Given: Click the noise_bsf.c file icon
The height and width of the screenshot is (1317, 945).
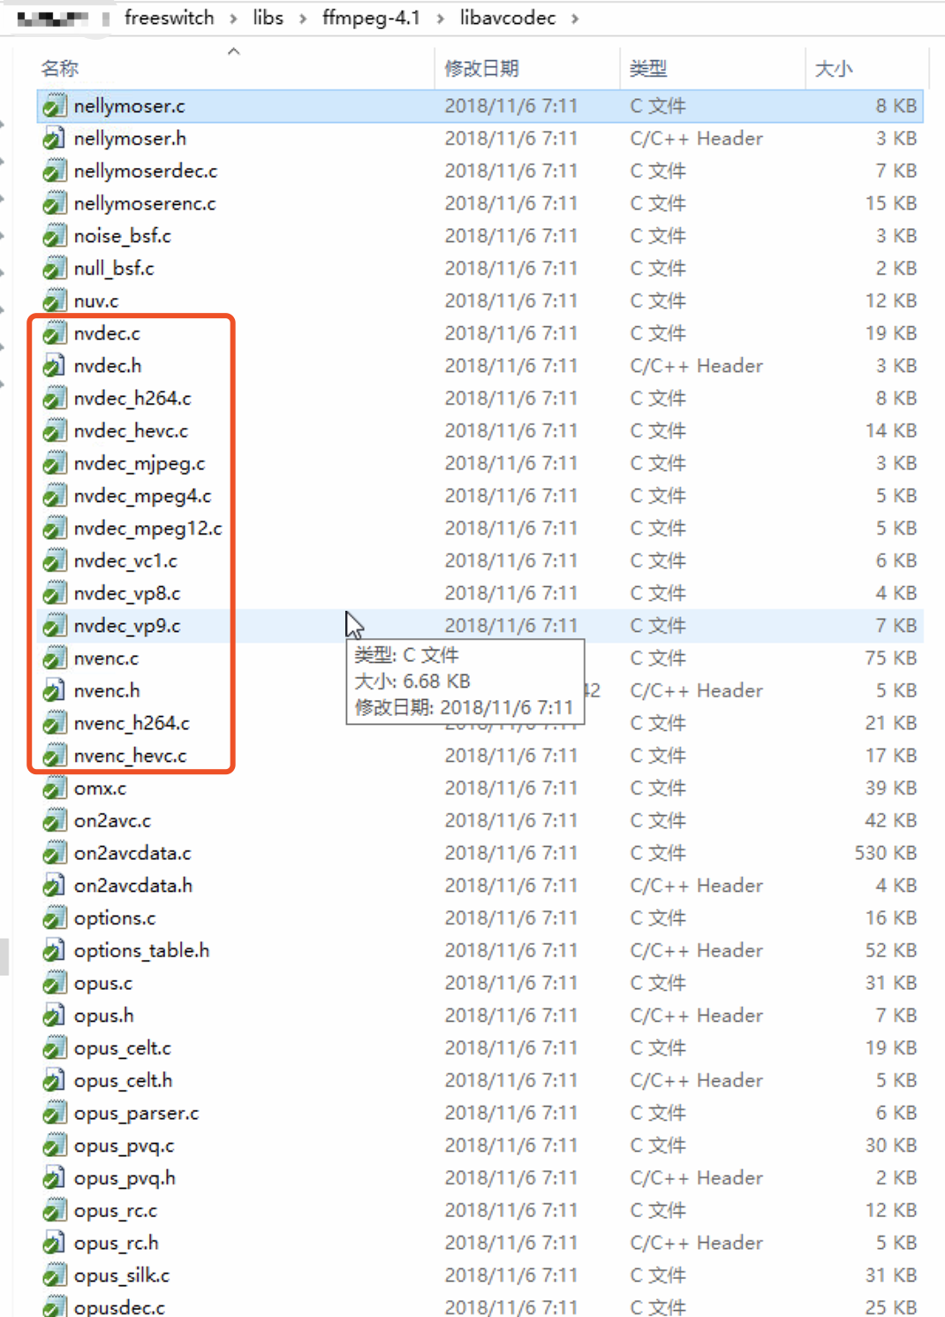Looking at the screenshot, I should click(x=53, y=236).
